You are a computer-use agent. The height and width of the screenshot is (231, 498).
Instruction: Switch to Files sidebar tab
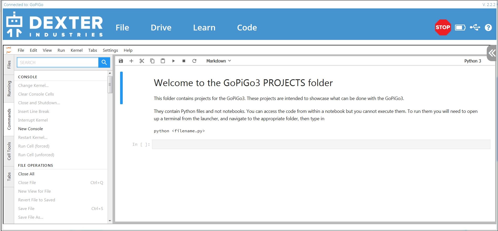[9, 65]
